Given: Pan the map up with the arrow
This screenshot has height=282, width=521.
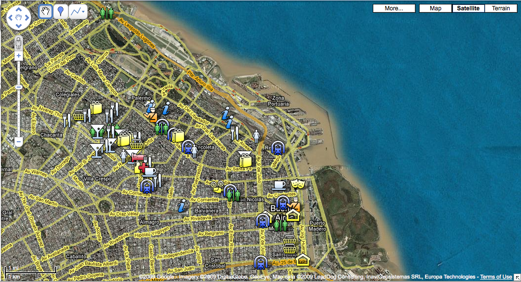Looking at the screenshot, I should click(19, 10).
